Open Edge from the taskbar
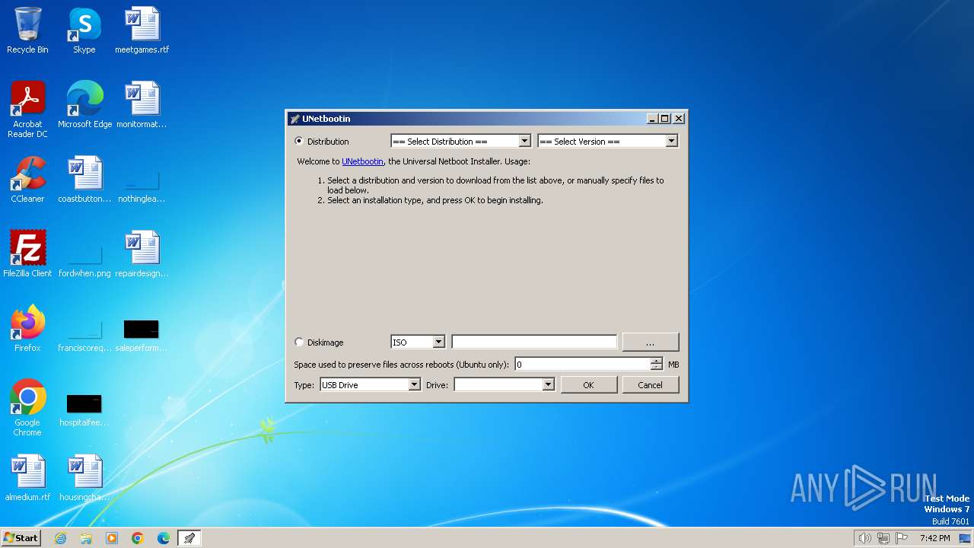Image resolution: width=974 pixels, height=548 pixels. coord(164,538)
